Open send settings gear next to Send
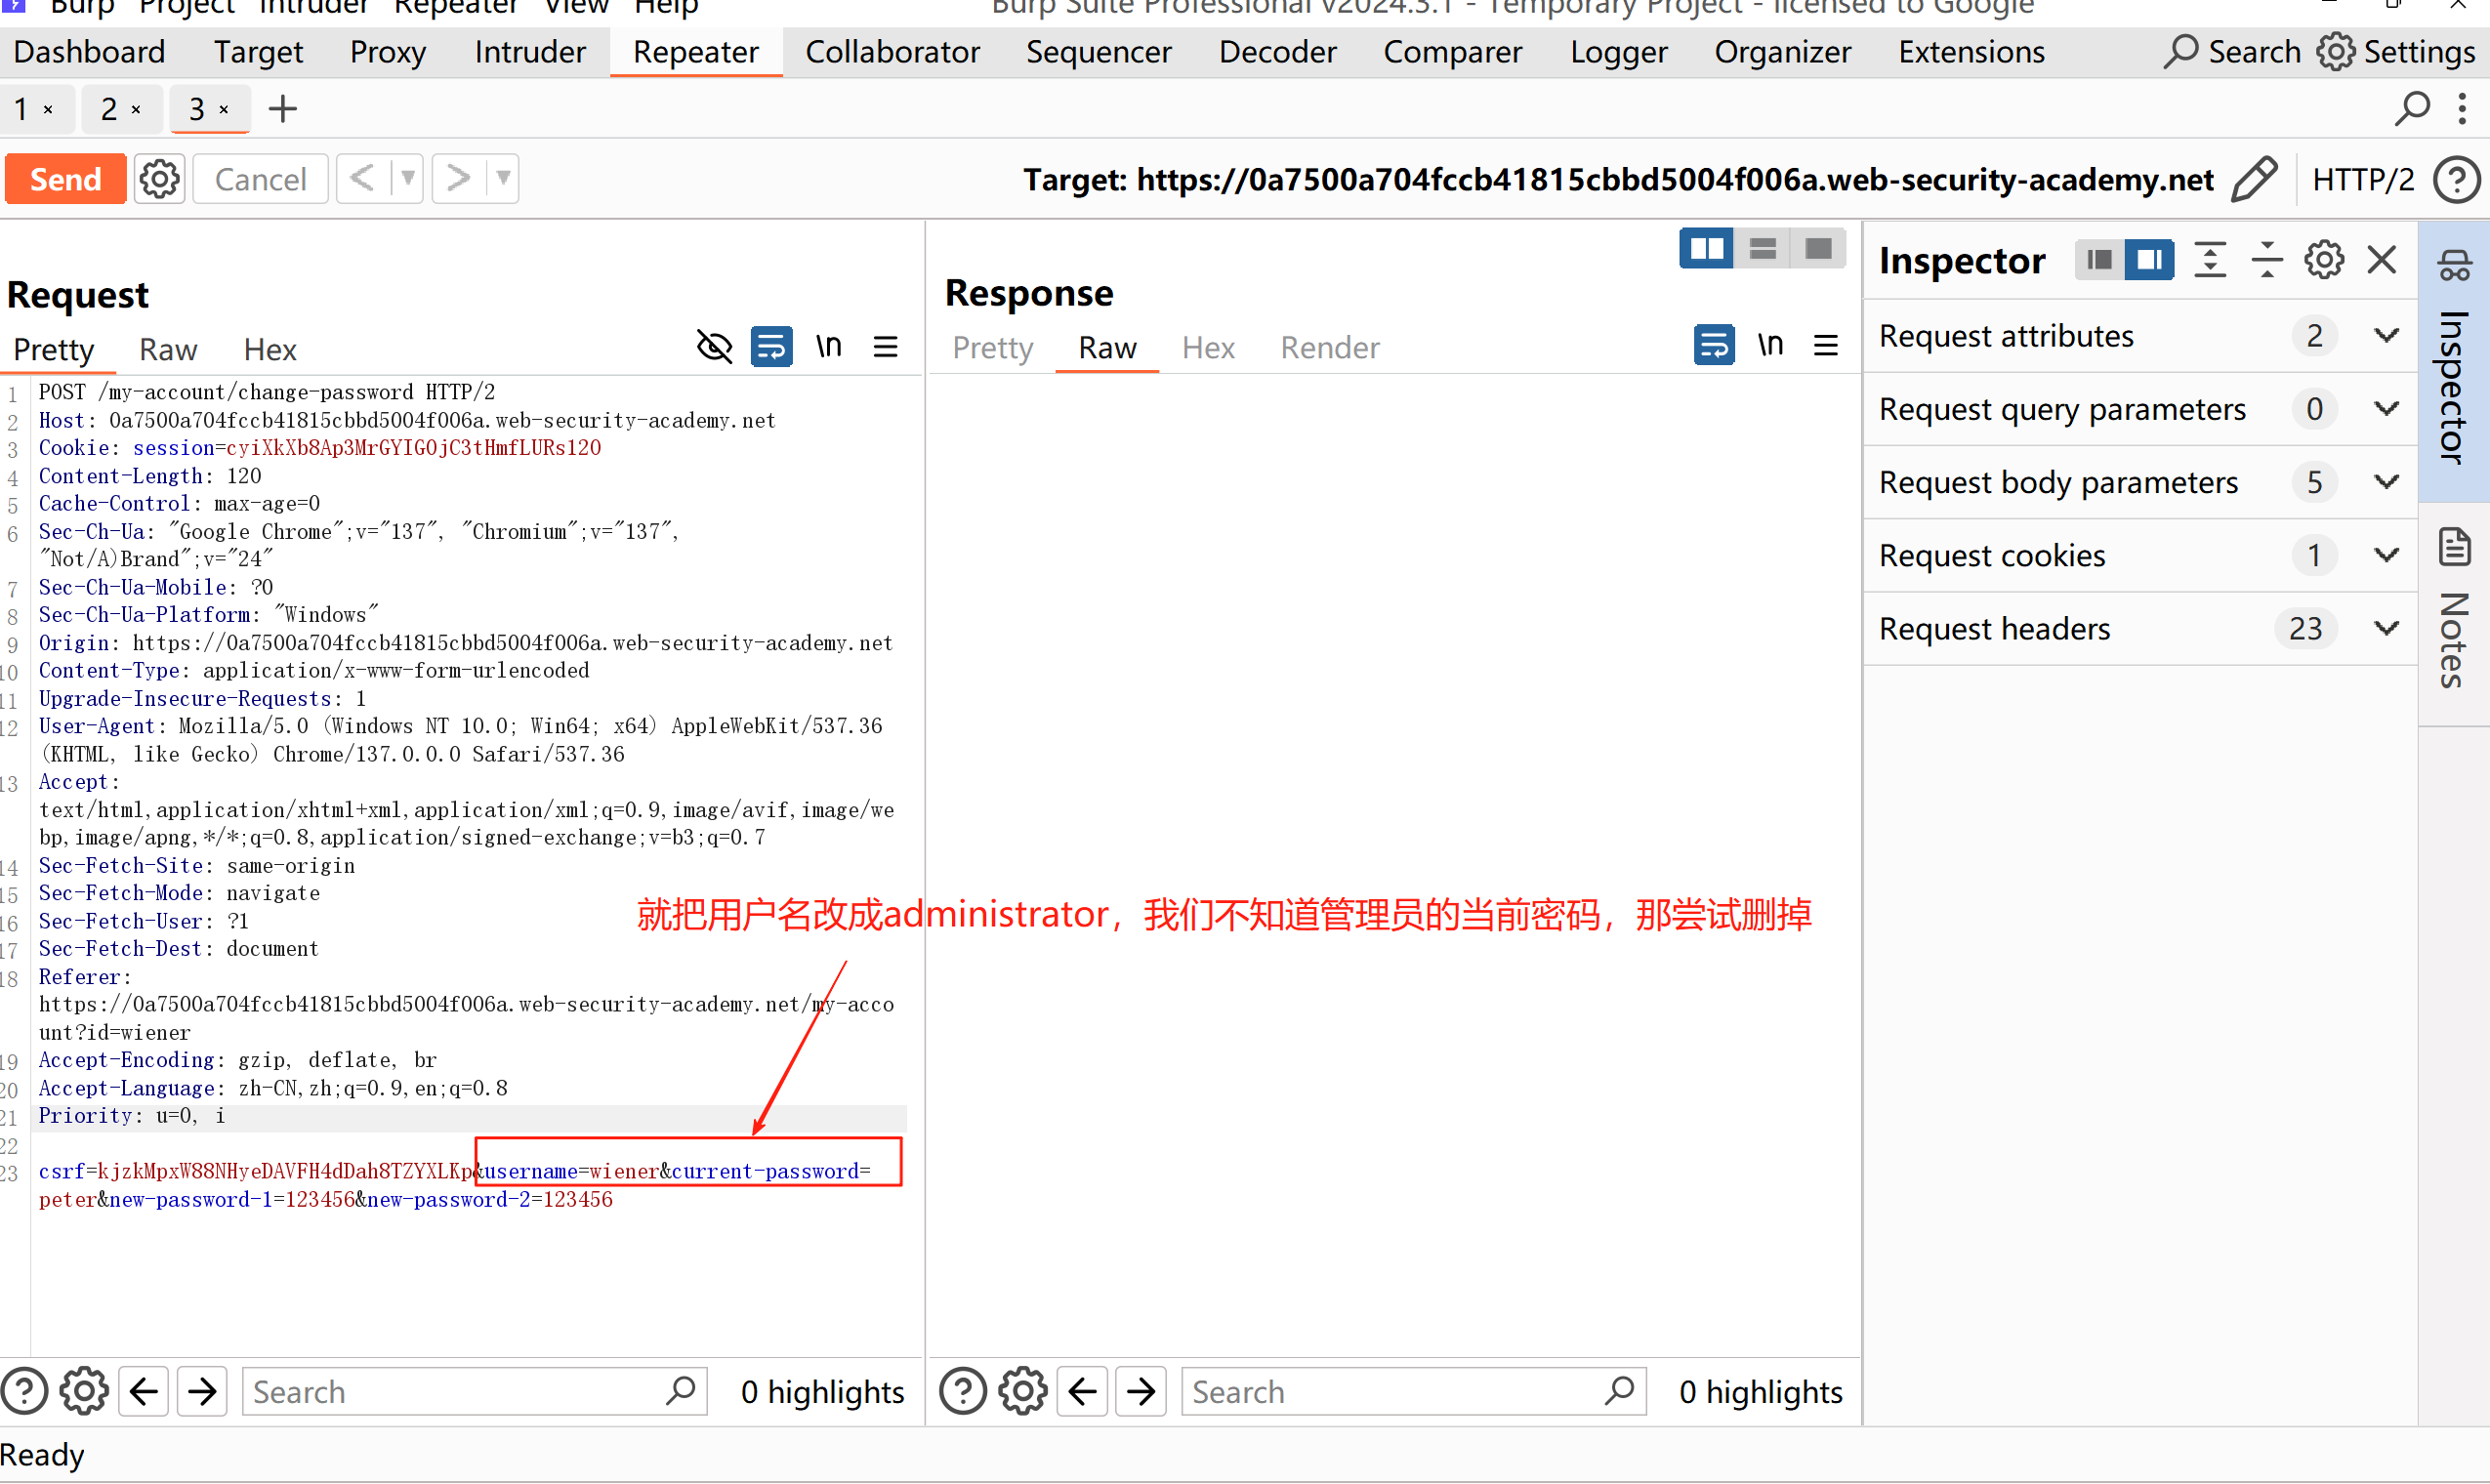The height and width of the screenshot is (1484, 2490). pyautogui.click(x=159, y=180)
